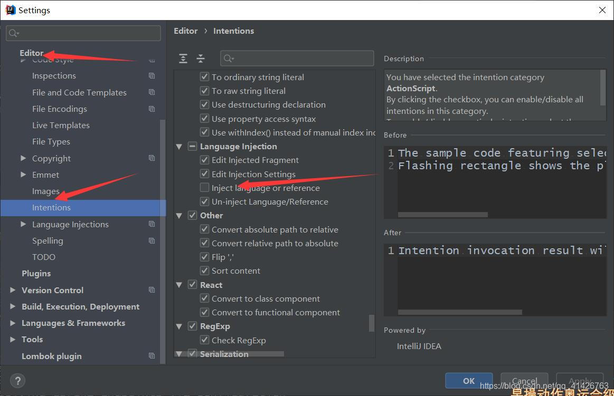Collapse the React intentions category
Screen dimensions: 614x396
(x=179, y=284)
